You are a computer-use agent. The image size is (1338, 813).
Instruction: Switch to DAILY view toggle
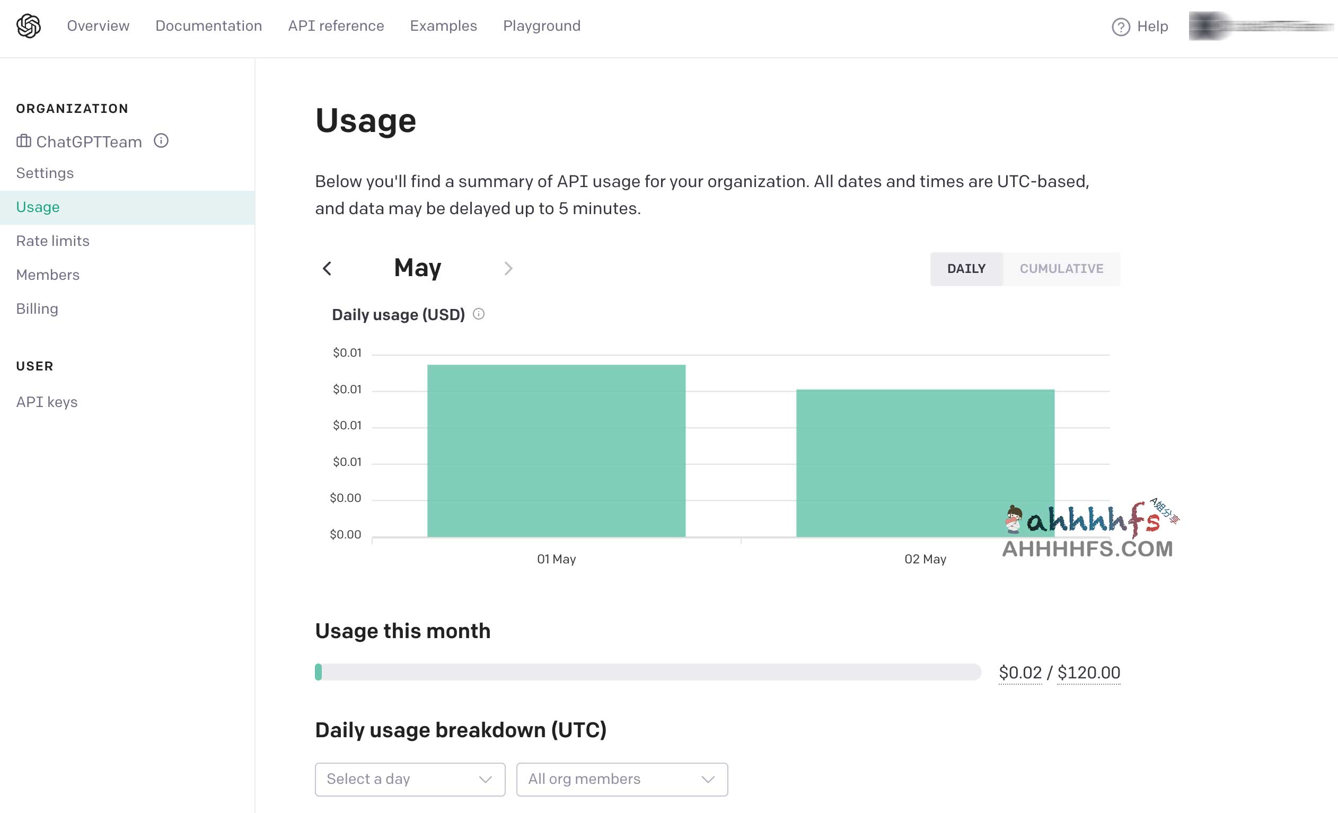pos(966,269)
